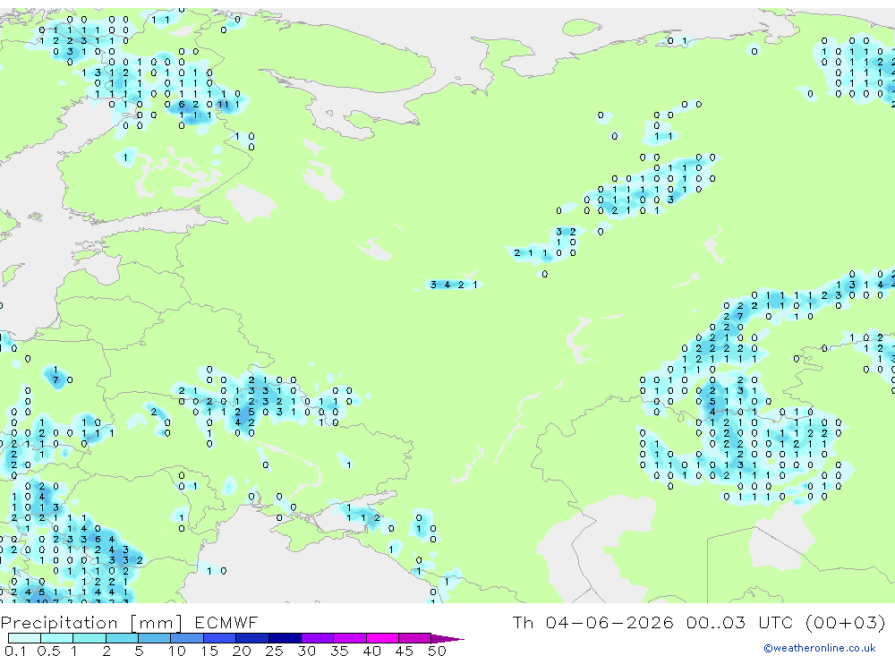Click the legend arrow tip above 50 mm
Viewport: 895px width, 656px height.
coord(447,639)
